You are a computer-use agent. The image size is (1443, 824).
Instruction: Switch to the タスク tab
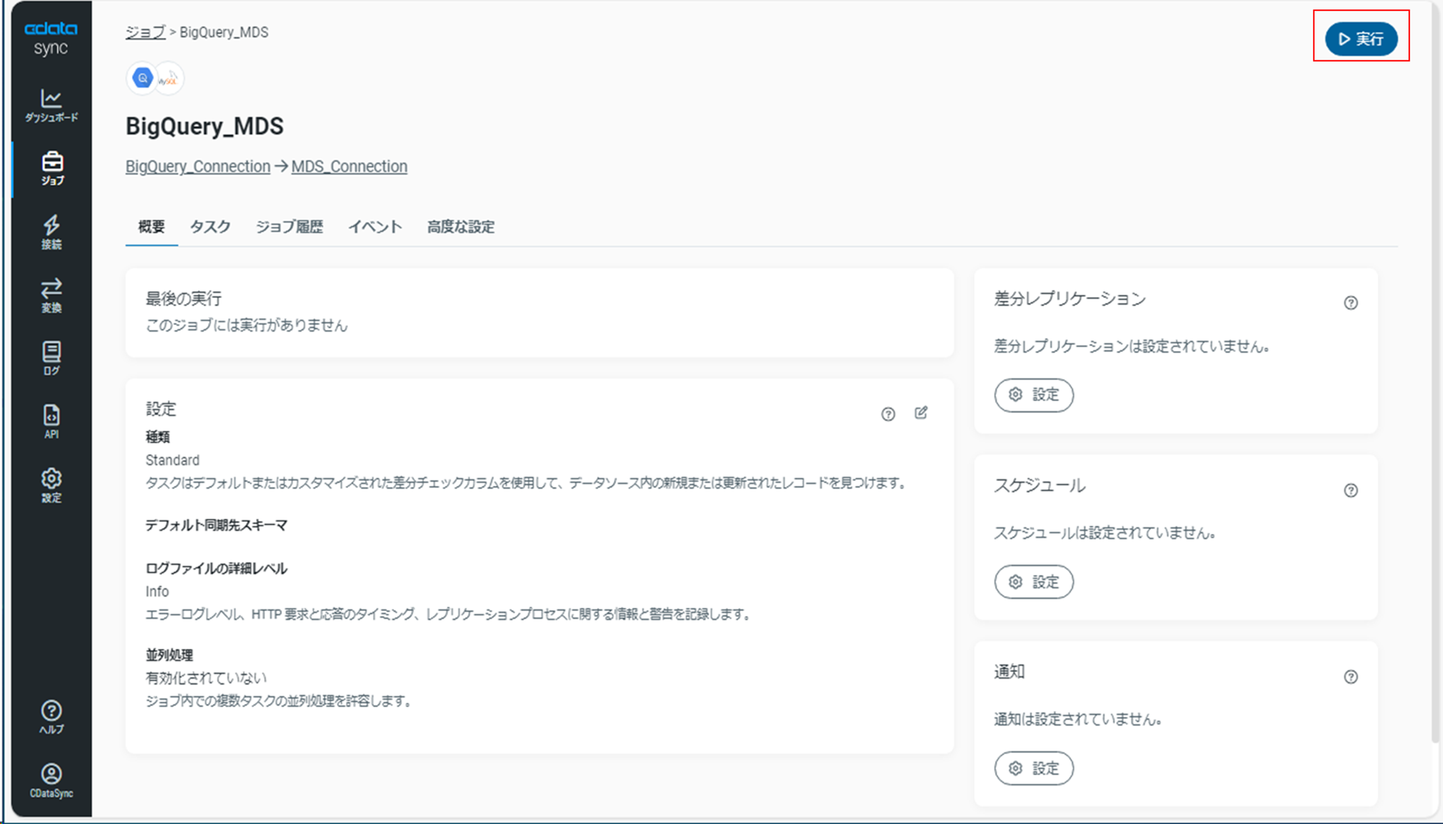pos(210,228)
